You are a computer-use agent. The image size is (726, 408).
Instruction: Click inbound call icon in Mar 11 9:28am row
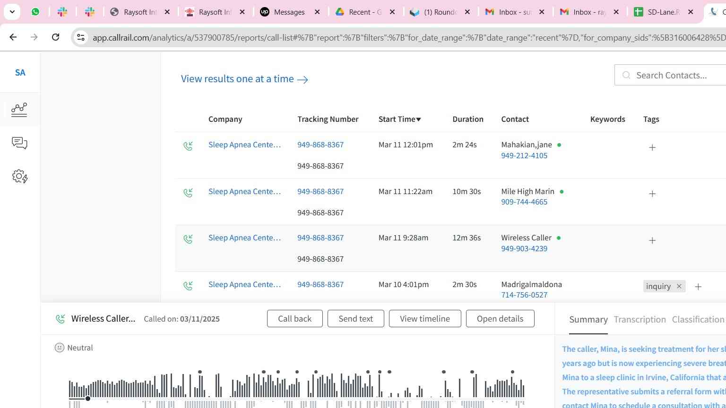click(188, 239)
